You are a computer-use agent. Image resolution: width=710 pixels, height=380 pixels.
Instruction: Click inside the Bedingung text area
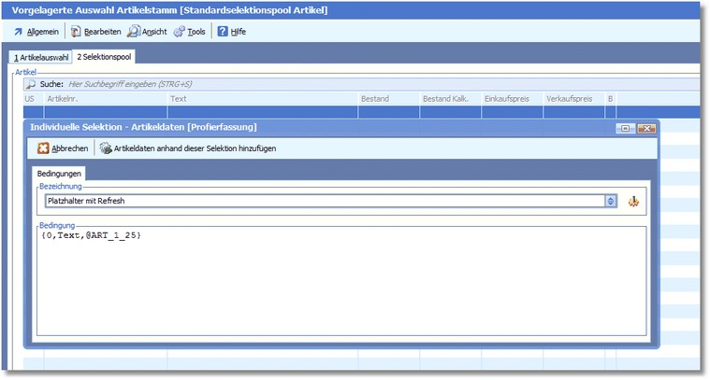pos(342,280)
